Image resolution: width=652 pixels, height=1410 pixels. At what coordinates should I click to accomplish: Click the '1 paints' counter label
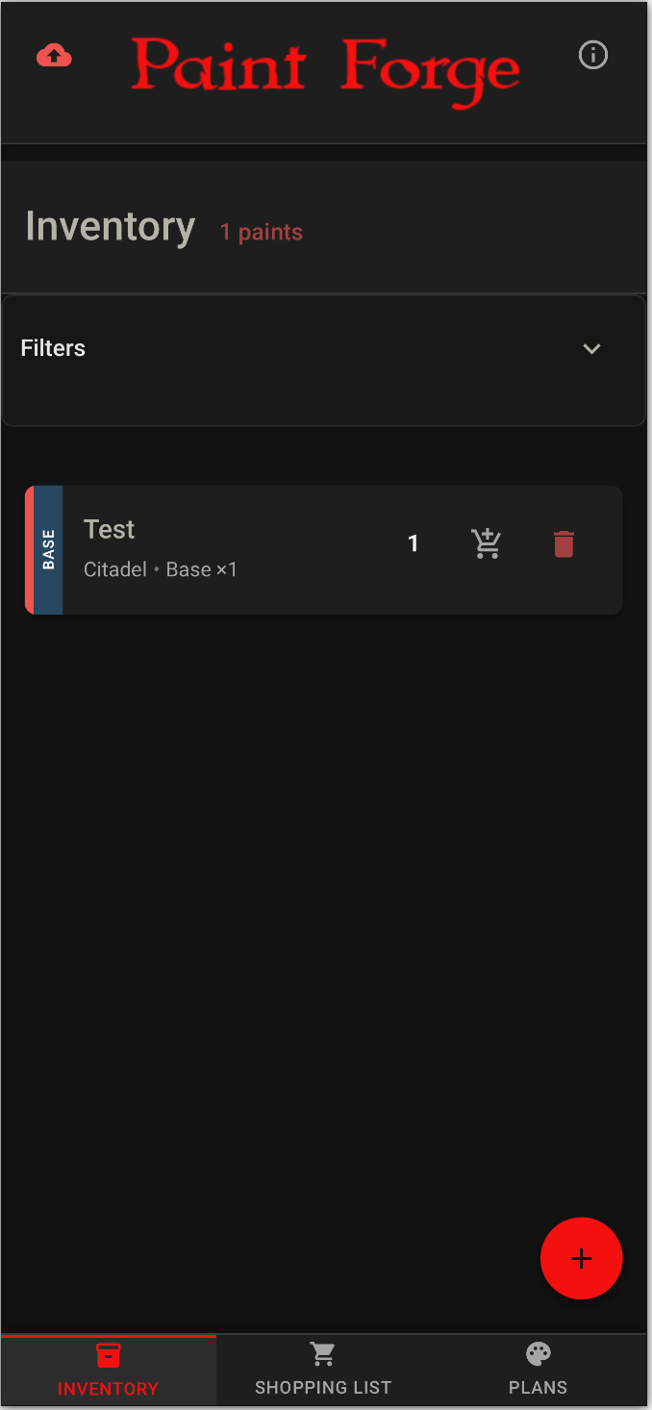click(261, 232)
